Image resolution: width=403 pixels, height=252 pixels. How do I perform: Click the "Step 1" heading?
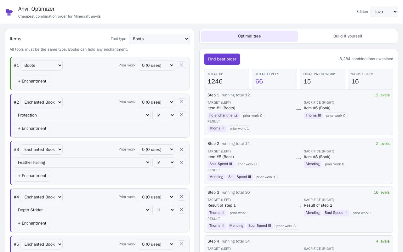pos(213,95)
